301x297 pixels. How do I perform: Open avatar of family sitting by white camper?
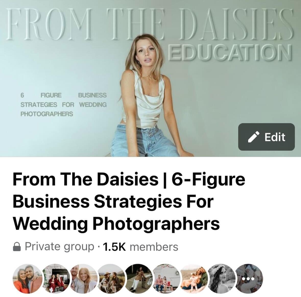[x=166, y=278]
